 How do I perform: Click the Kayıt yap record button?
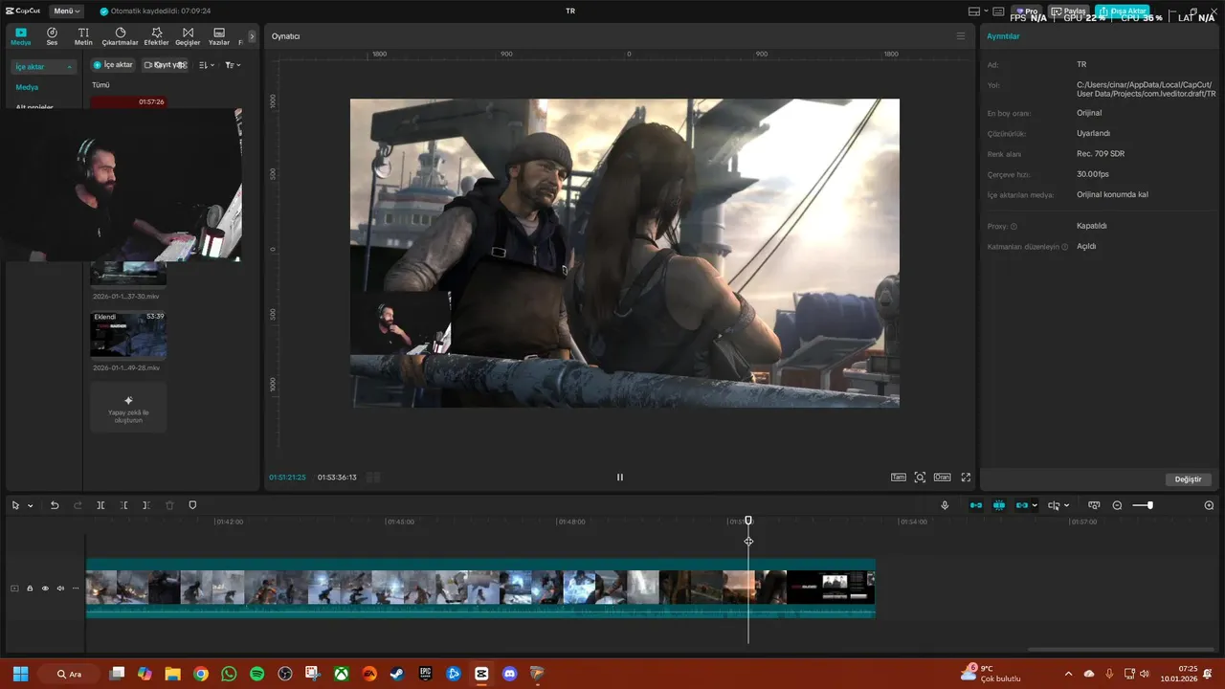pyautogui.click(x=165, y=65)
